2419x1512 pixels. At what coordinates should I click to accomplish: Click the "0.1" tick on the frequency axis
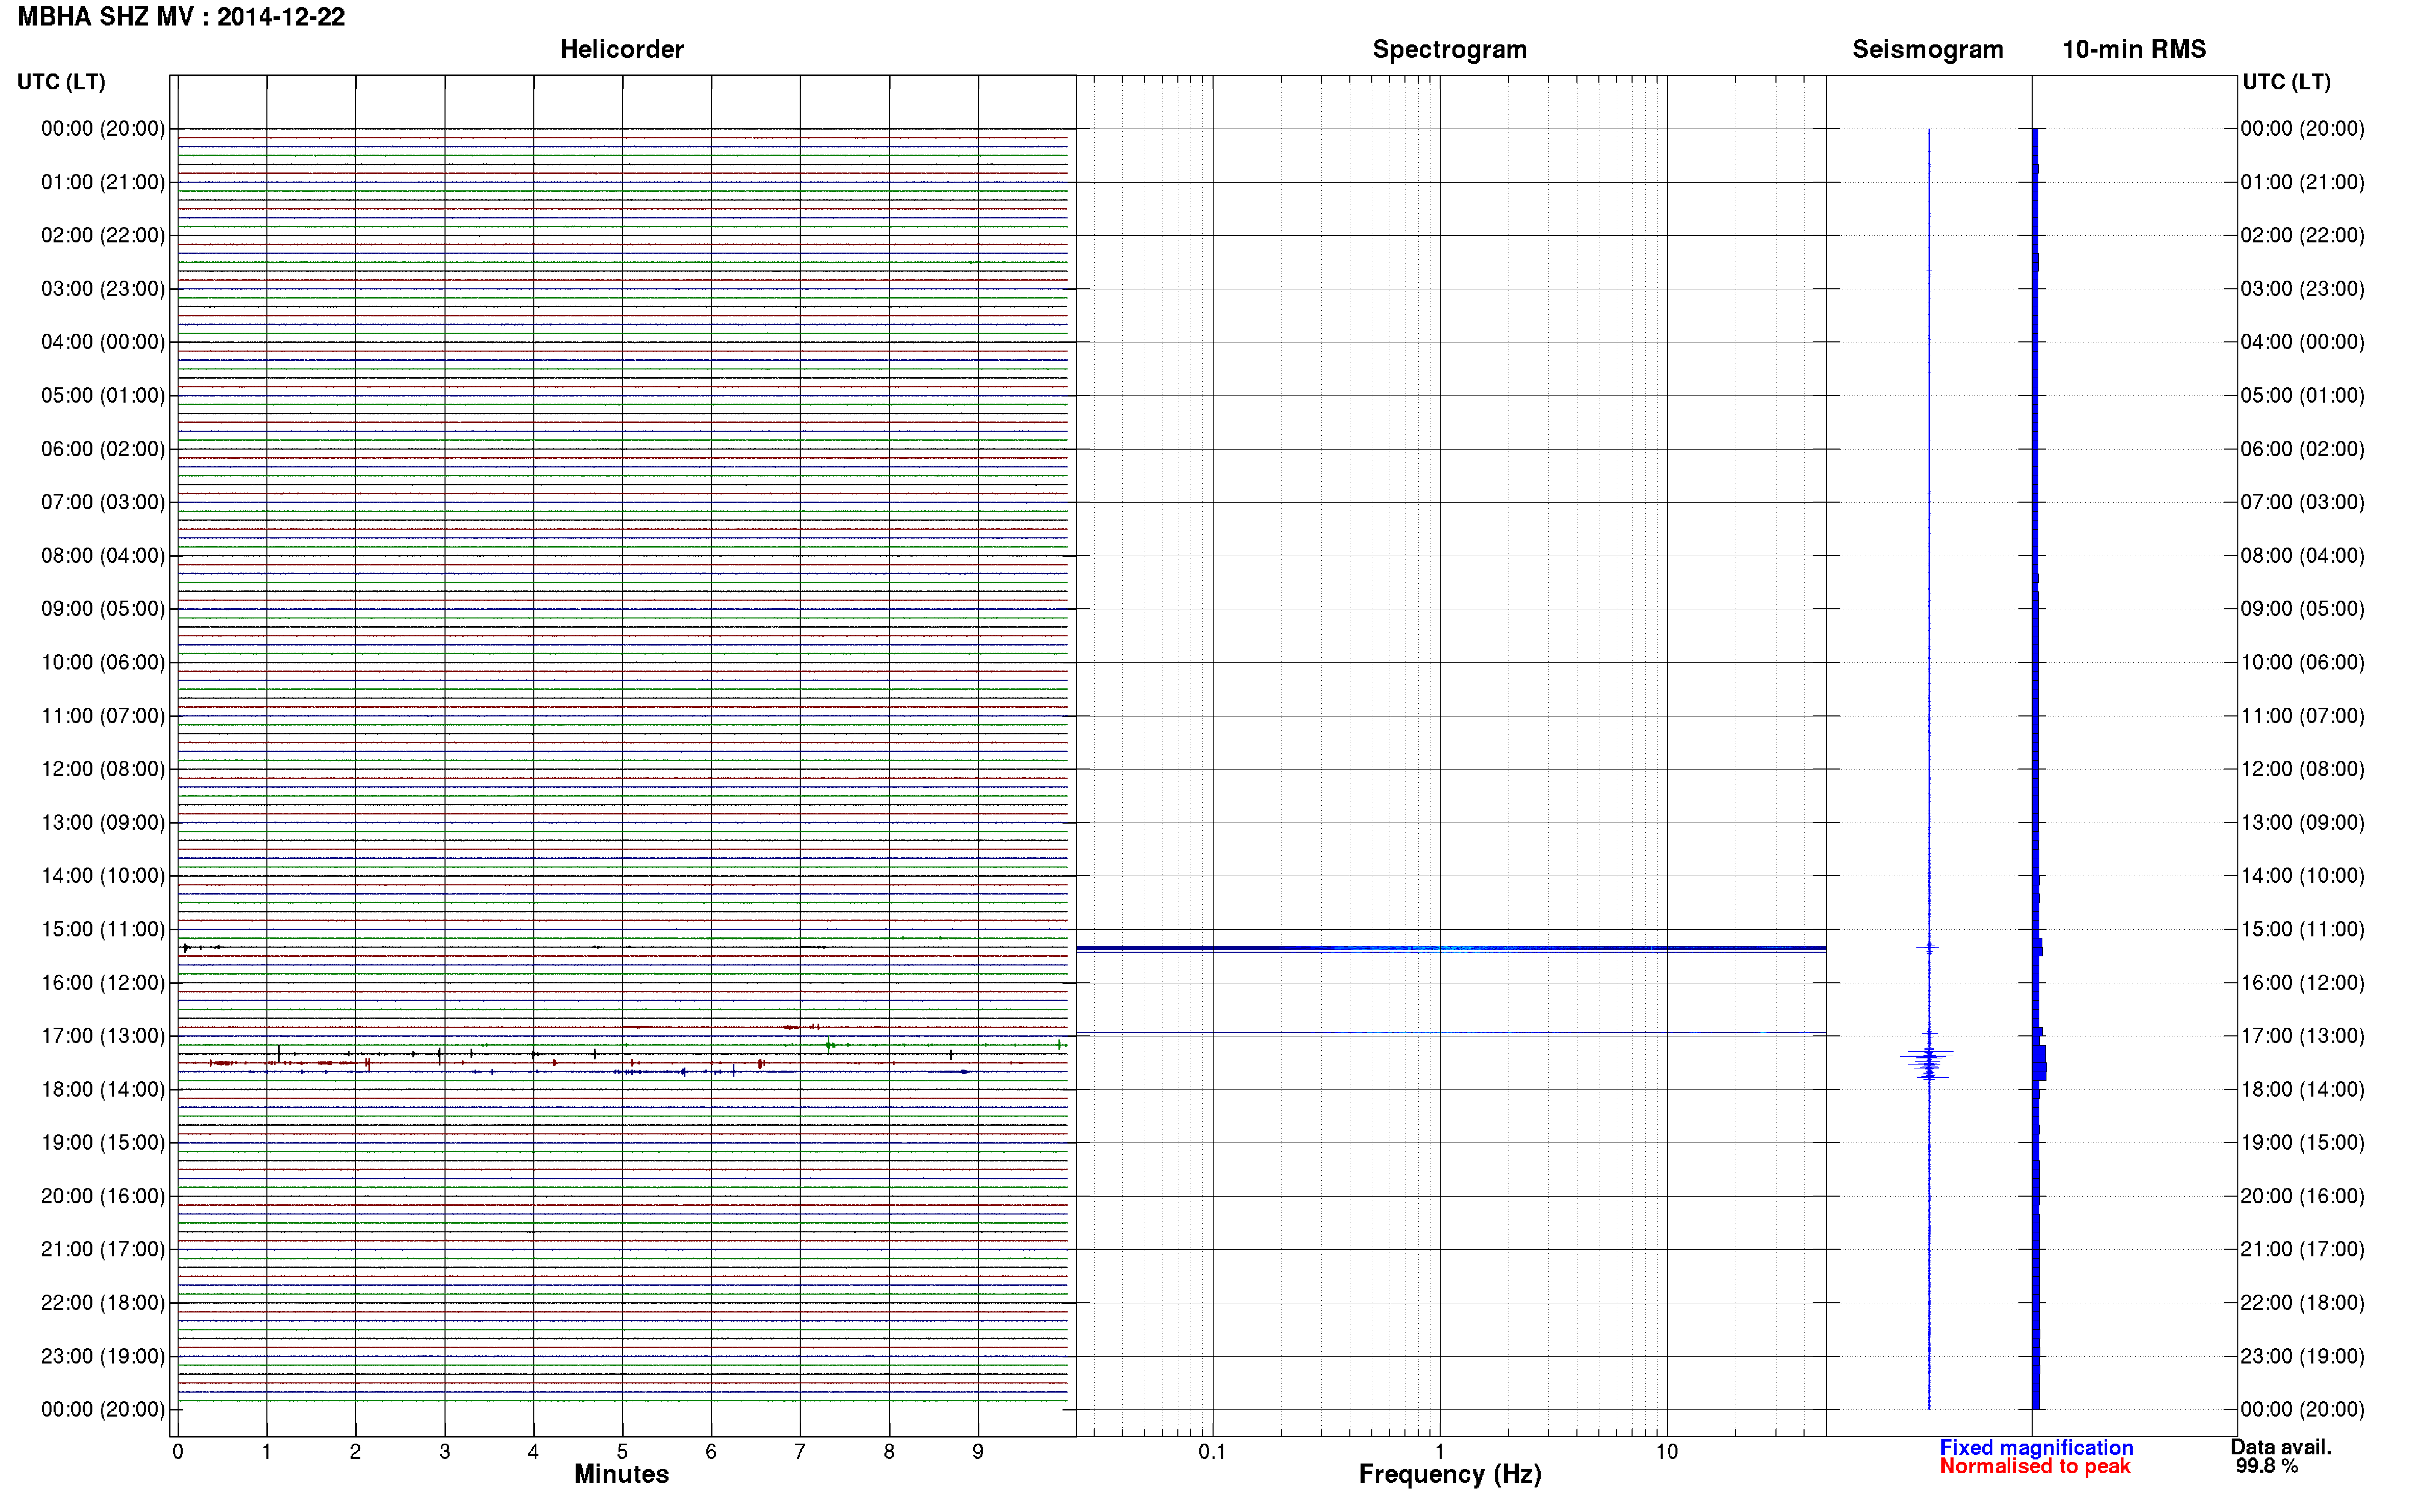(1212, 1452)
